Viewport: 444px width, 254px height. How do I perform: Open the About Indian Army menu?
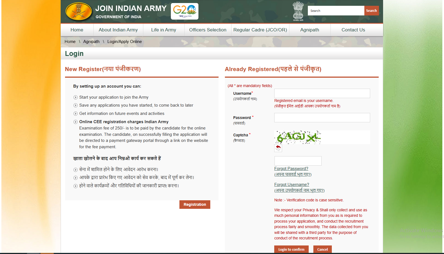coord(118,30)
